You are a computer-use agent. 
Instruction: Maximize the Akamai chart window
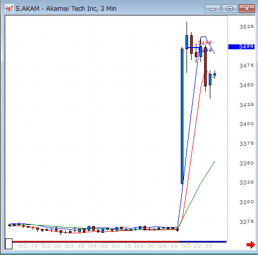pyautogui.click(x=230, y=9)
